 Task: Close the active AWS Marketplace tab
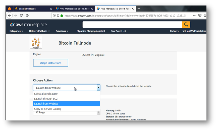(x=133, y=9)
